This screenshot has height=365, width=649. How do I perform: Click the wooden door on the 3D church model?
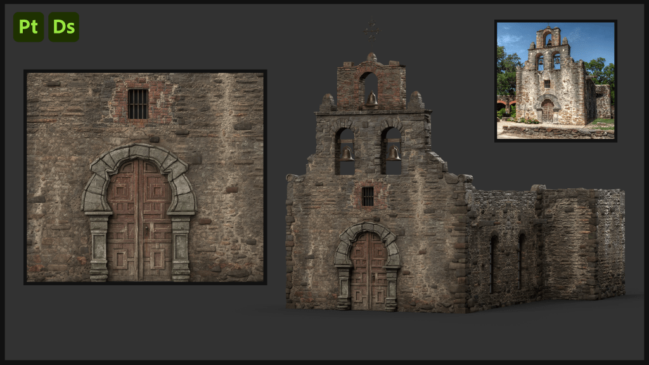[x=368, y=271]
